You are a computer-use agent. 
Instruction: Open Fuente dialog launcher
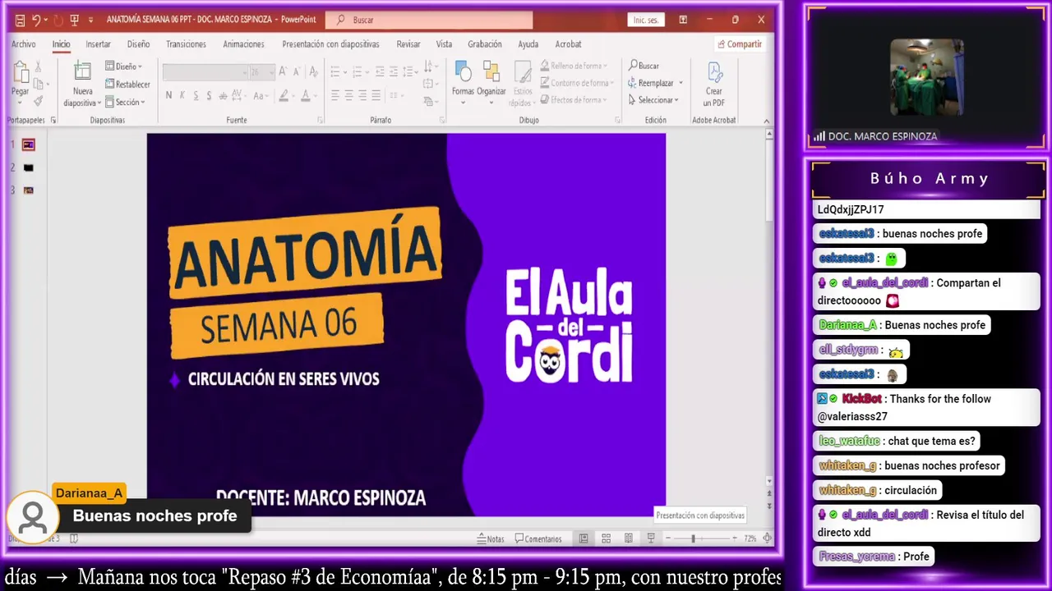tap(318, 121)
